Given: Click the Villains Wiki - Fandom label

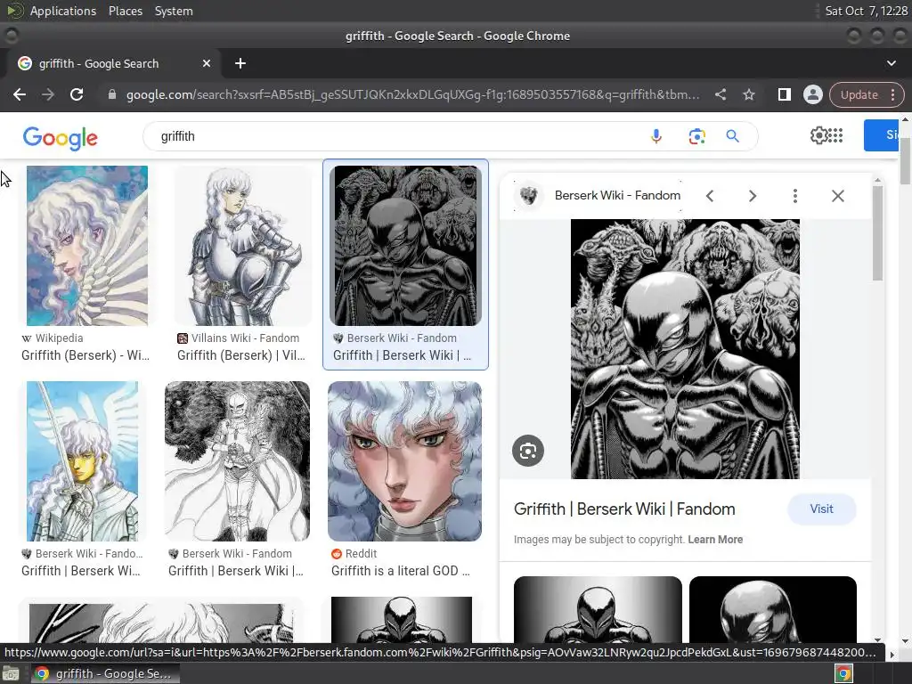Looking at the screenshot, I should coord(239,338).
